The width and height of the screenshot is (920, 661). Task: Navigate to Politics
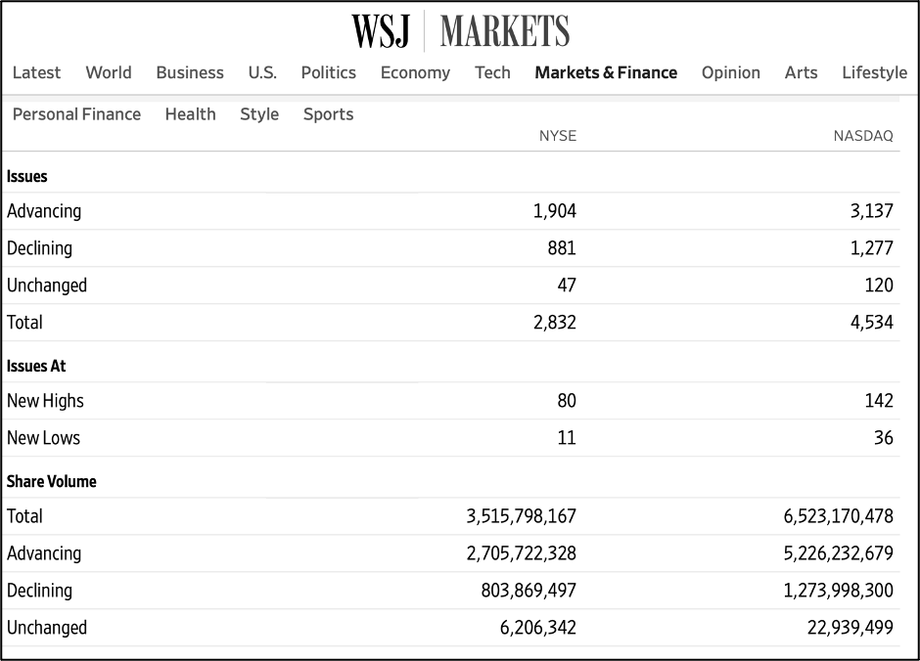point(329,72)
